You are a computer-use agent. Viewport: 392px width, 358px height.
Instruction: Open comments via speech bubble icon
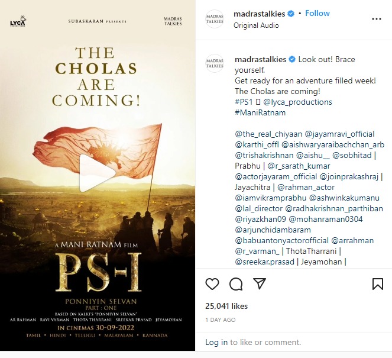(x=236, y=284)
